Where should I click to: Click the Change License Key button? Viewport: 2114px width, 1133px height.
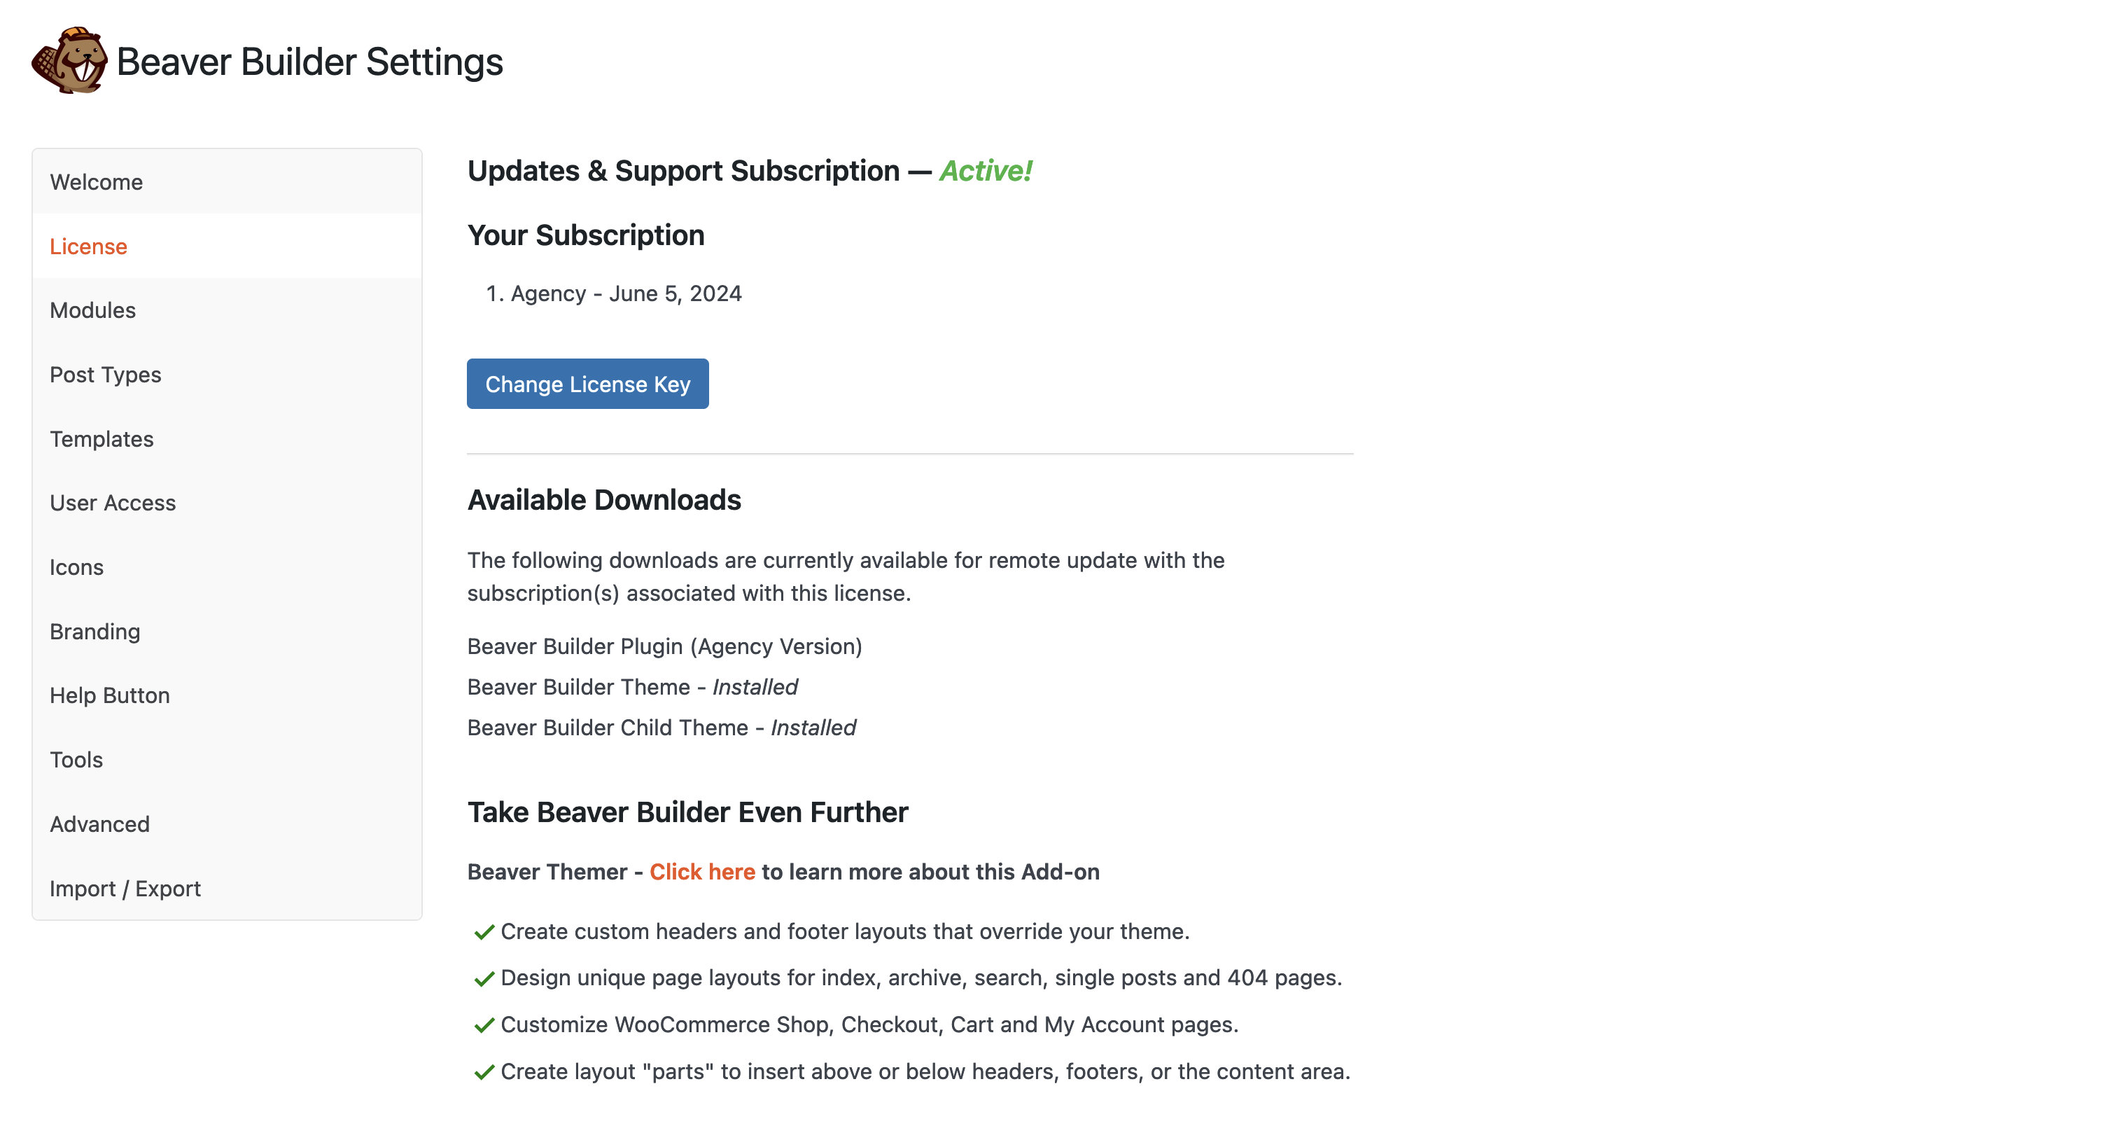tap(587, 383)
